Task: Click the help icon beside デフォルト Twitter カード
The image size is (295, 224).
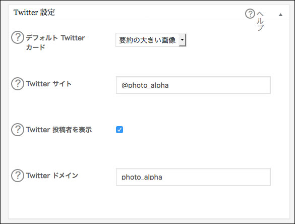Action: [18, 37]
